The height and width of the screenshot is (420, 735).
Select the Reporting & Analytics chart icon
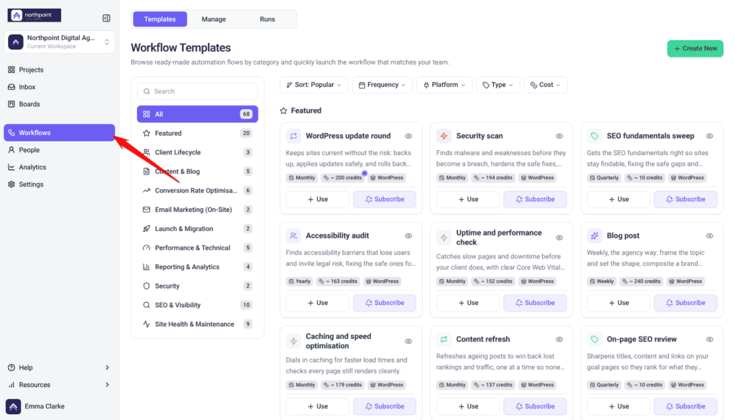click(x=146, y=267)
